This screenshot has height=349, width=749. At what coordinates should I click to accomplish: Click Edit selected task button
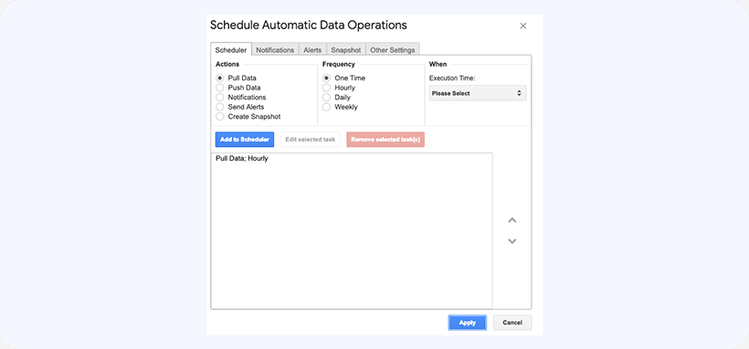[x=311, y=140]
